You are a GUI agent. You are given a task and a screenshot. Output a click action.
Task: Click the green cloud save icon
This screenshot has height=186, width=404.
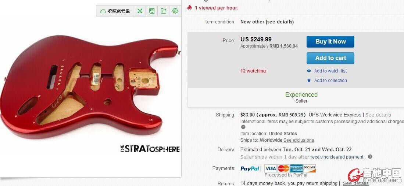[x=103, y=11]
